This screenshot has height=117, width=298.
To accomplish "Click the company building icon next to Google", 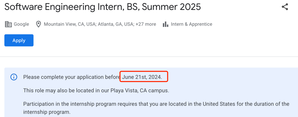I will pos(8,24).
